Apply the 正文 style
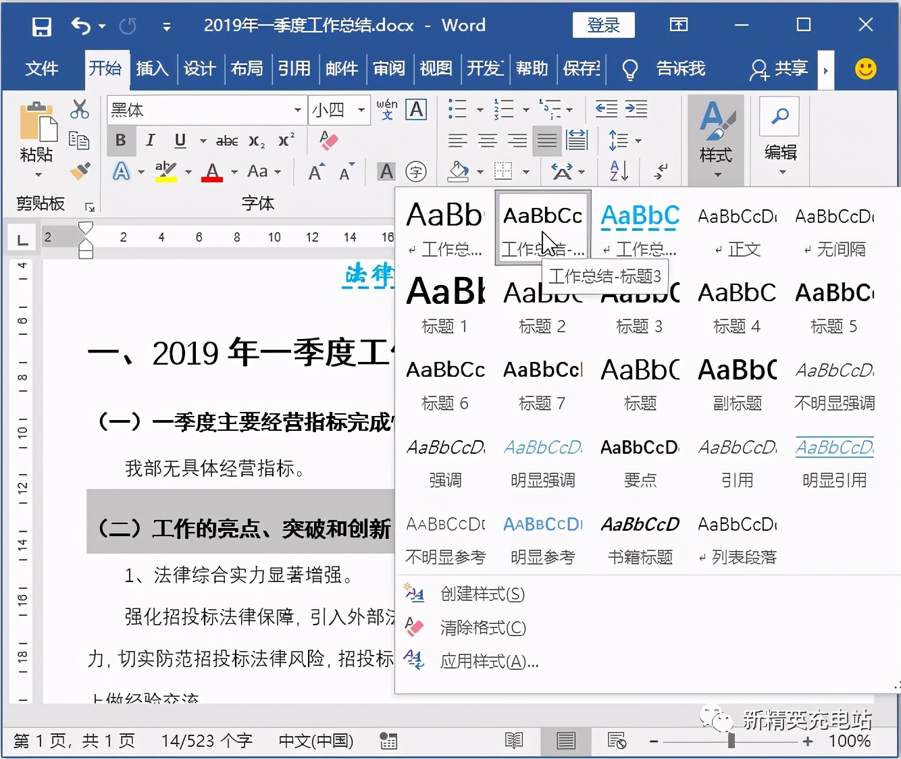Image resolution: width=901 pixels, height=759 pixels. 737,228
